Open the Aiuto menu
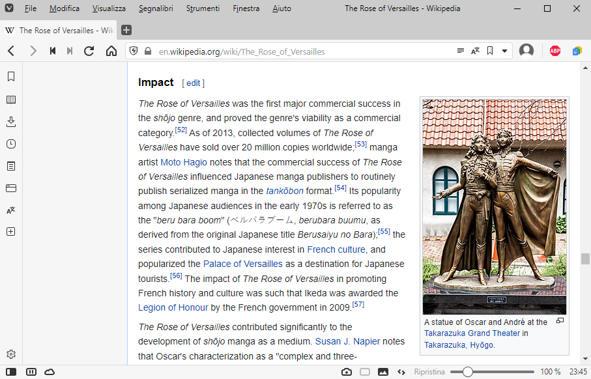Image resolution: width=591 pixels, height=379 pixels. click(282, 8)
